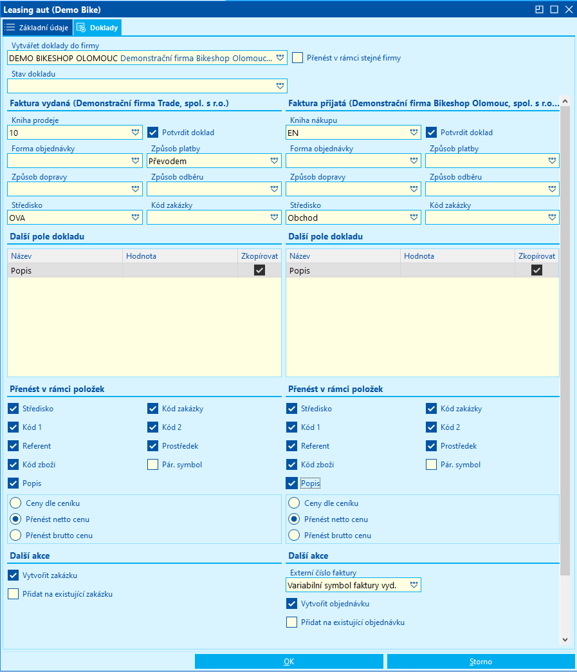The height and width of the screenshot is (672, 577).
Task: Toggle Zkopírovat checkbox in right Popis row
Action: 536,270
